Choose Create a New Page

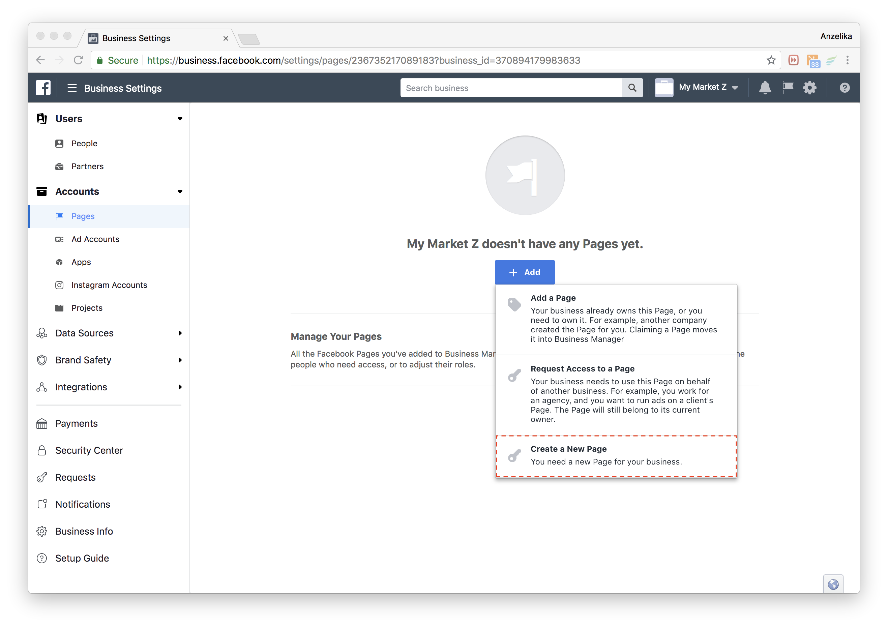point(616,456)
